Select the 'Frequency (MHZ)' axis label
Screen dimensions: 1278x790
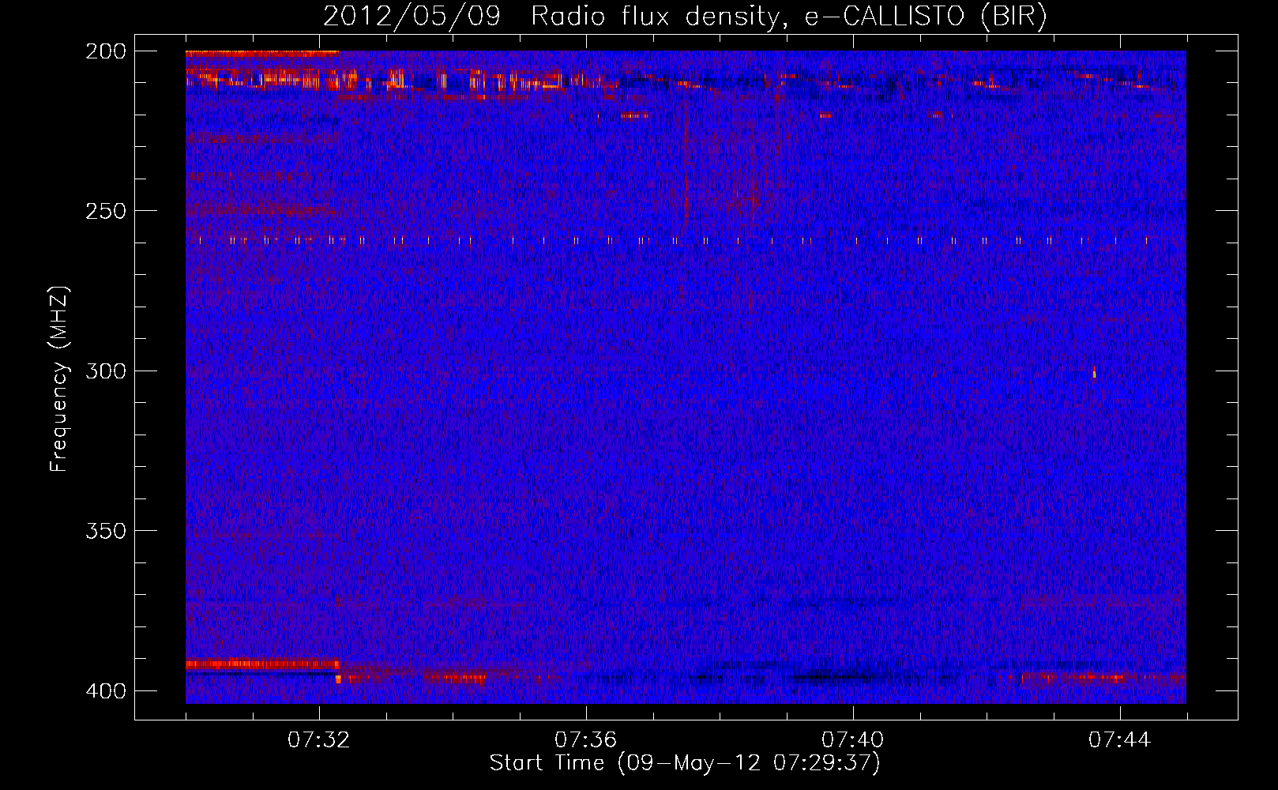pyautogui.click(x=58, y=378)
